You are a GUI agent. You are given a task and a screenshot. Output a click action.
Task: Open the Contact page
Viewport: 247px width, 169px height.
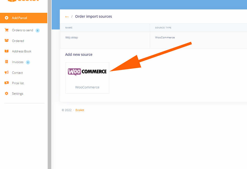(x=17, y=73)
